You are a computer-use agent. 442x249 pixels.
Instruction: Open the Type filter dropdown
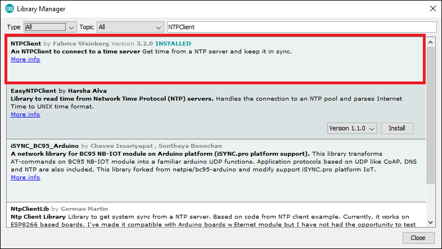(x=49, y=27)
